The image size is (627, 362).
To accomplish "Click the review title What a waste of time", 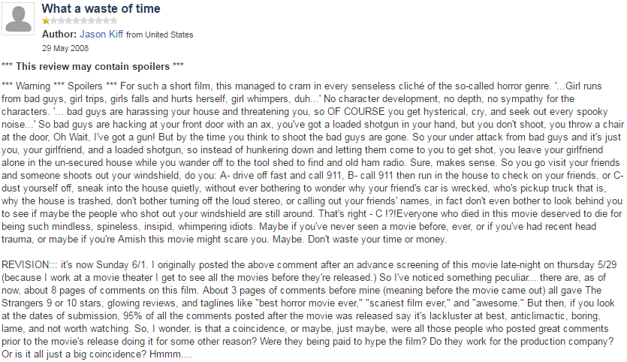I will [101, 8].
